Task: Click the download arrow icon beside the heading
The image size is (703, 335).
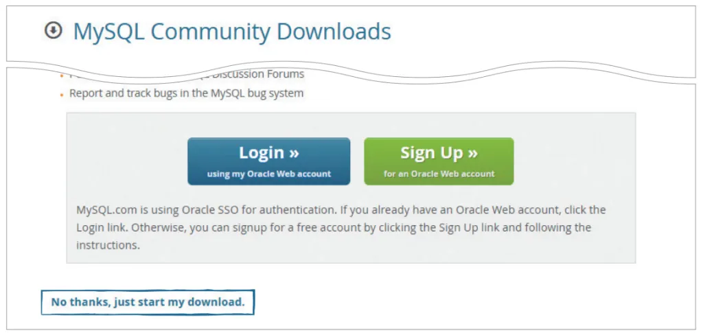Action: click(54, 30)
